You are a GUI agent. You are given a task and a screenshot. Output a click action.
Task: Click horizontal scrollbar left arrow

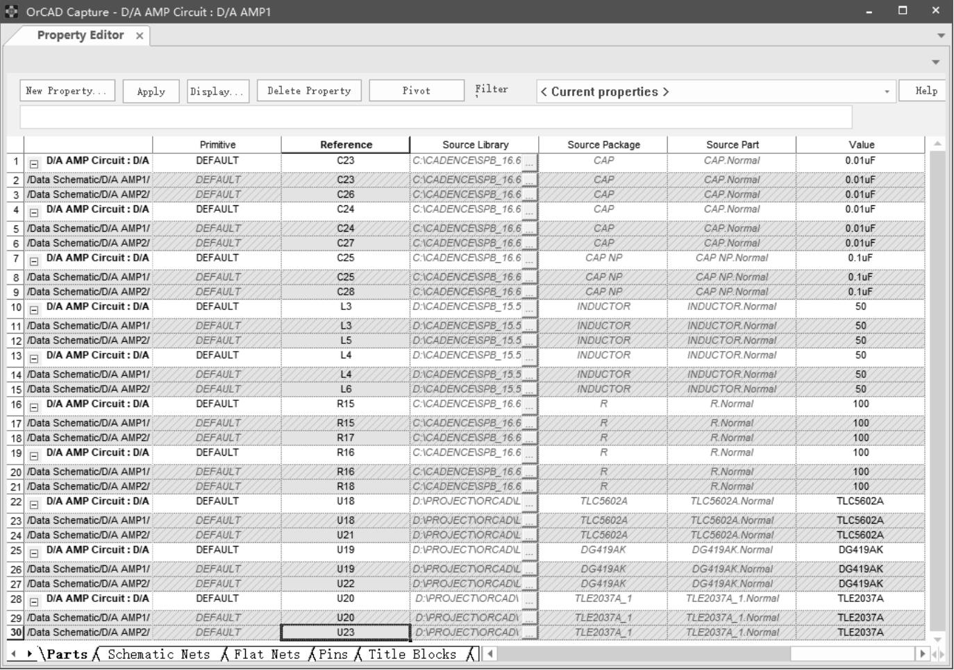(x=490, y=653)
